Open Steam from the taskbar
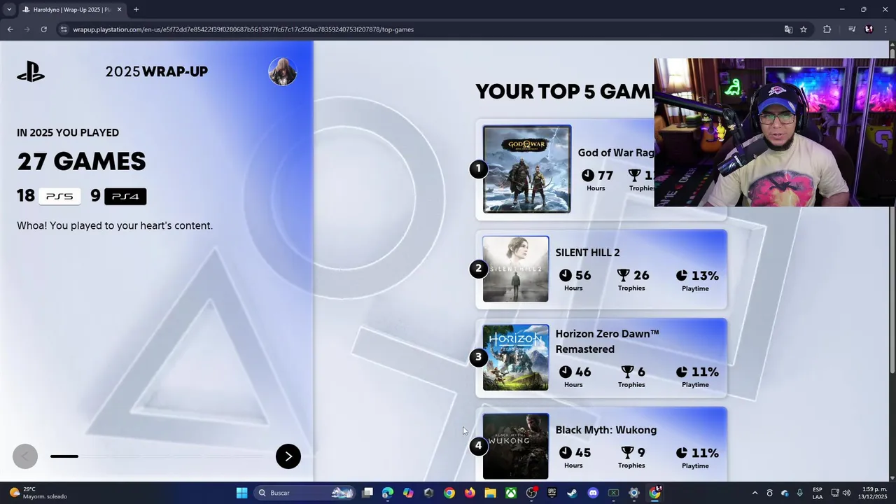The image size is (896, 504). pyautogui.click(x=572, y=493)
